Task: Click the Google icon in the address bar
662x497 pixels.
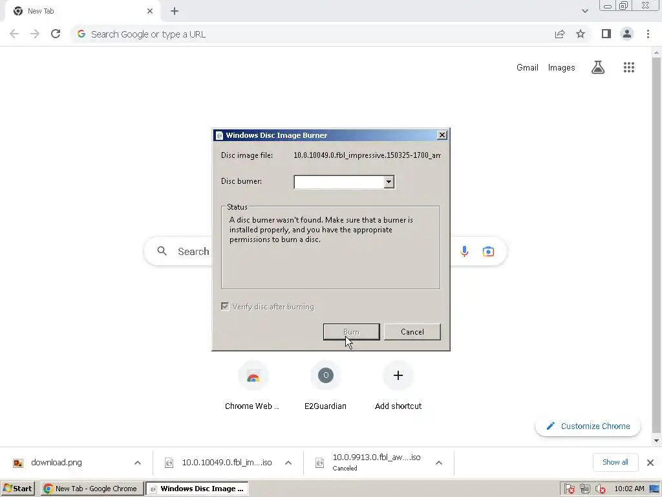Action: [x=81, y=34]
